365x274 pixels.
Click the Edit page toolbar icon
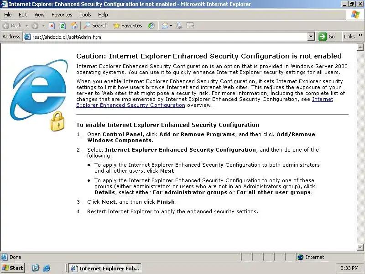tap(190, 26)
